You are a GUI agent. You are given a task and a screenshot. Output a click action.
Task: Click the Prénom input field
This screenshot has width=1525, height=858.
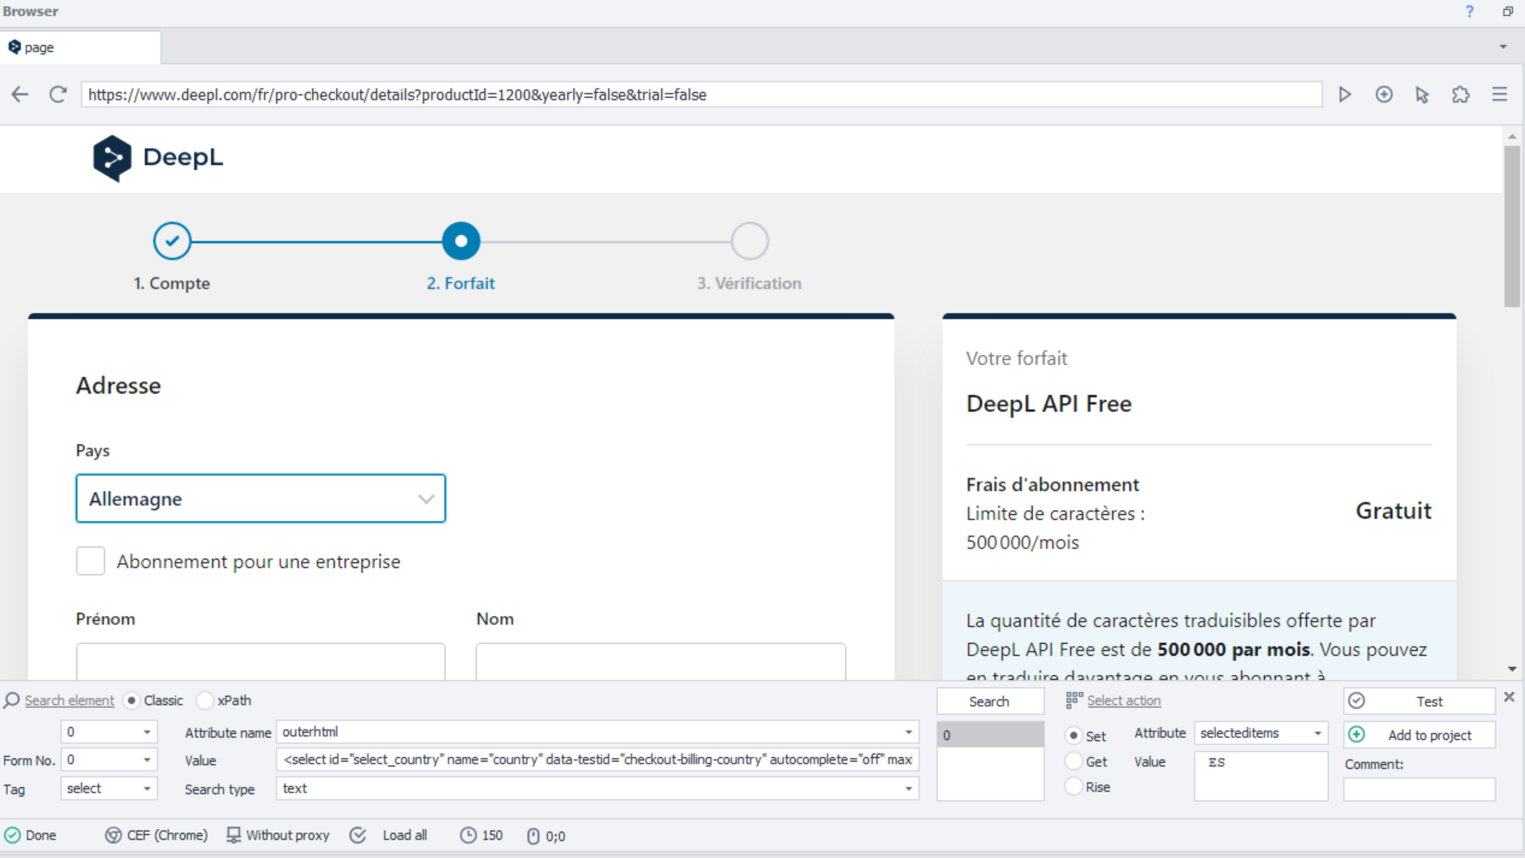pos(261,662)
